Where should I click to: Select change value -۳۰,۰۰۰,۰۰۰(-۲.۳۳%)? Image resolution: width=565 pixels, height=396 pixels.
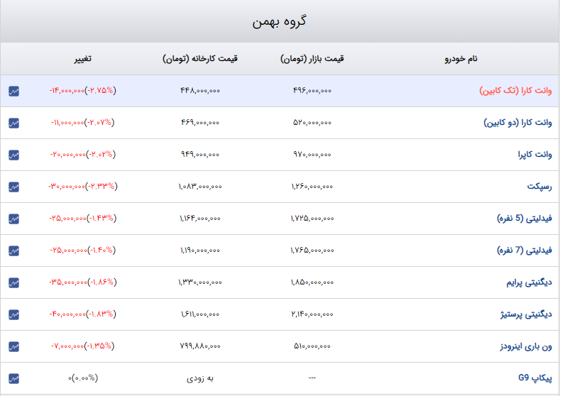coord(83,186)
